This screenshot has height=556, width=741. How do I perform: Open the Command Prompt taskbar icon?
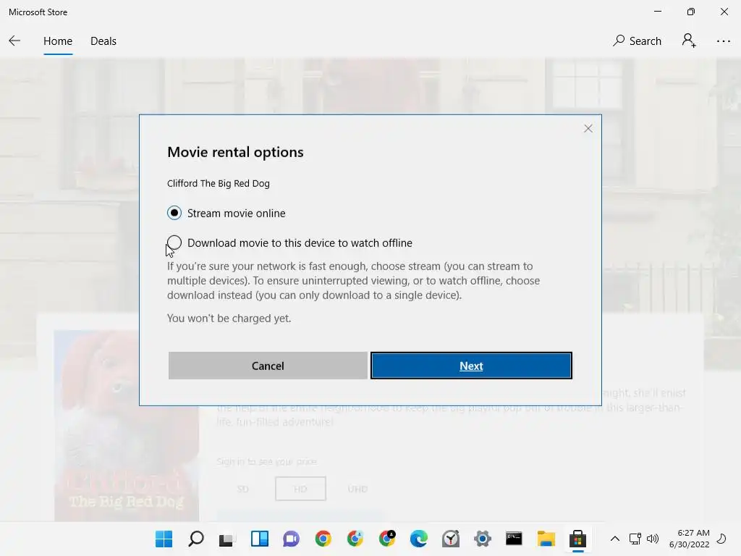[x=514, y=539]
